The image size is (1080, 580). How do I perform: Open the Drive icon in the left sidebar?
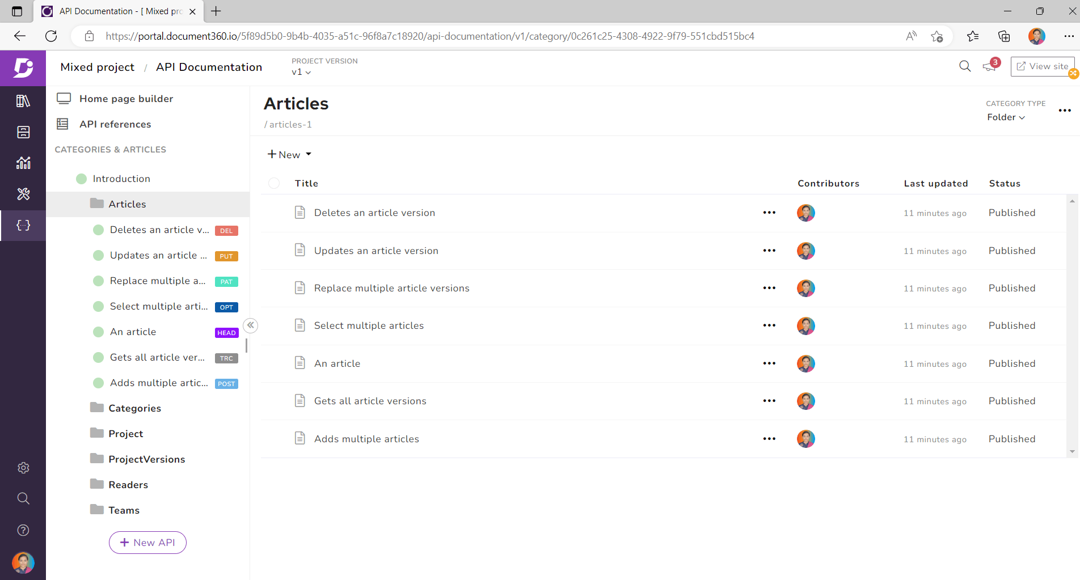(23, 132)
